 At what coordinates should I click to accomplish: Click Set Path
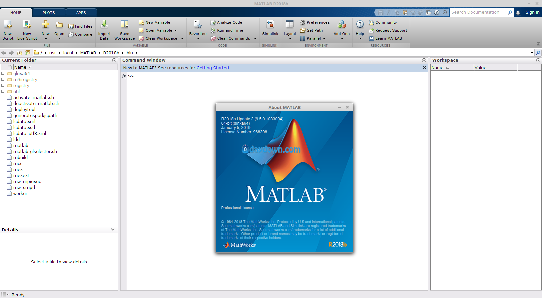pos(311,30)
